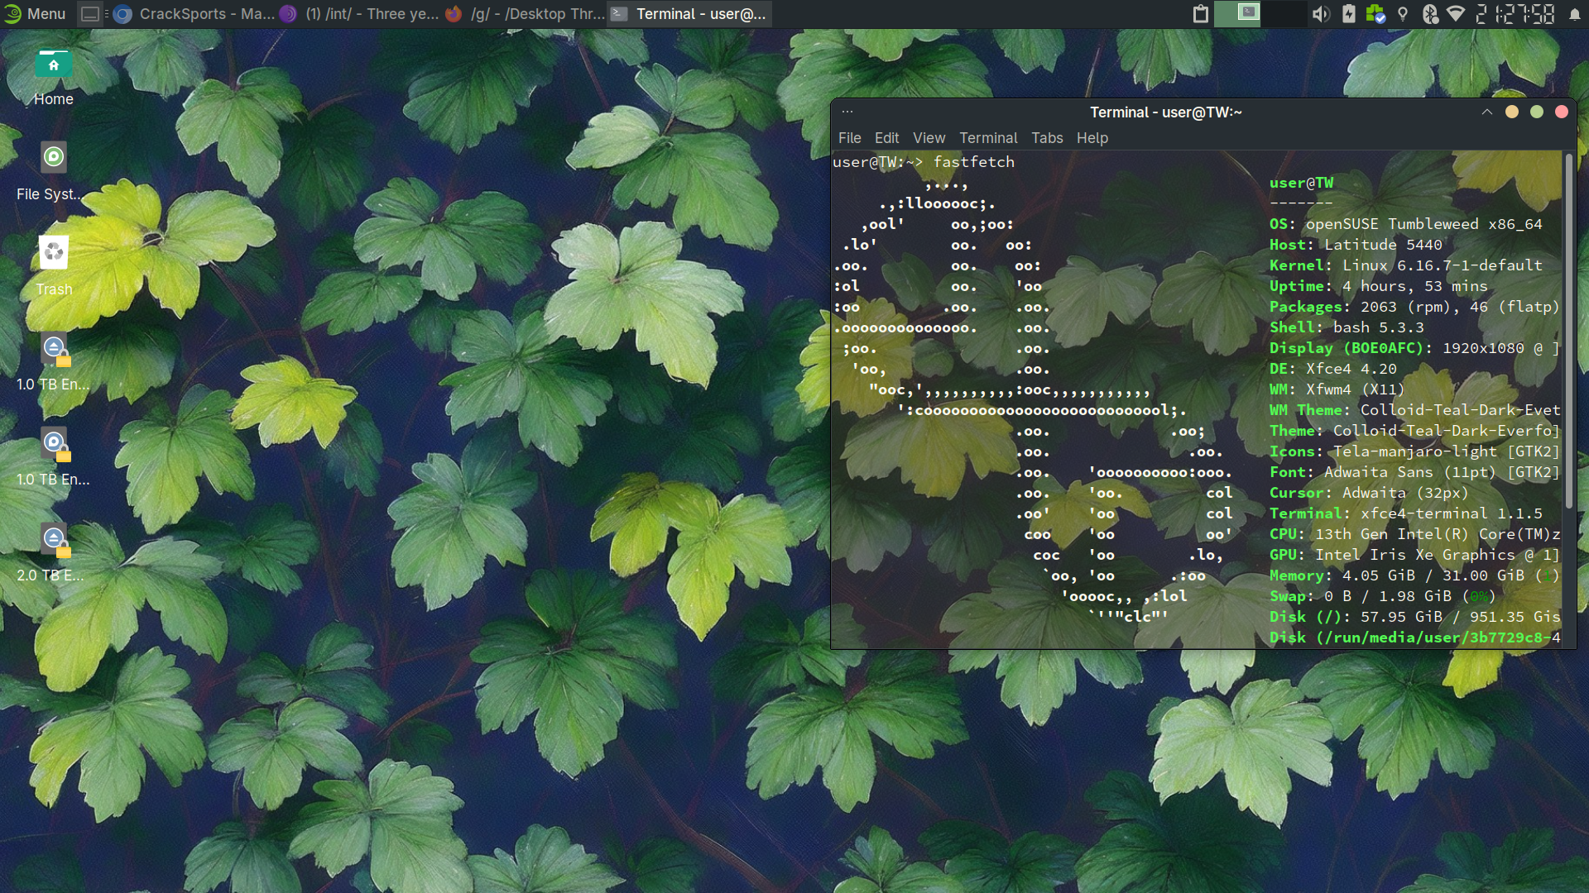The width and height of the screenshot is (1589, 893).
Task: Open the Tabs menu in Terminal
Action: point(1047,138)
